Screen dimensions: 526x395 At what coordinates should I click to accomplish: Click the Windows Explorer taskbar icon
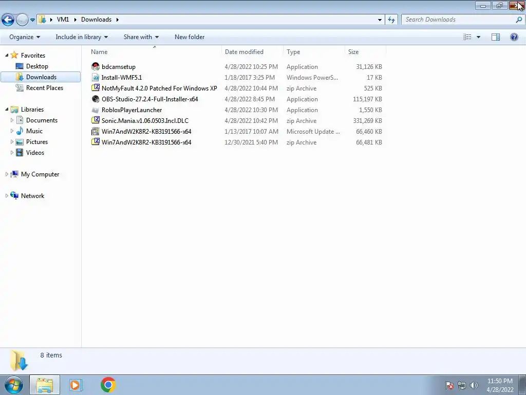(45, 385)
